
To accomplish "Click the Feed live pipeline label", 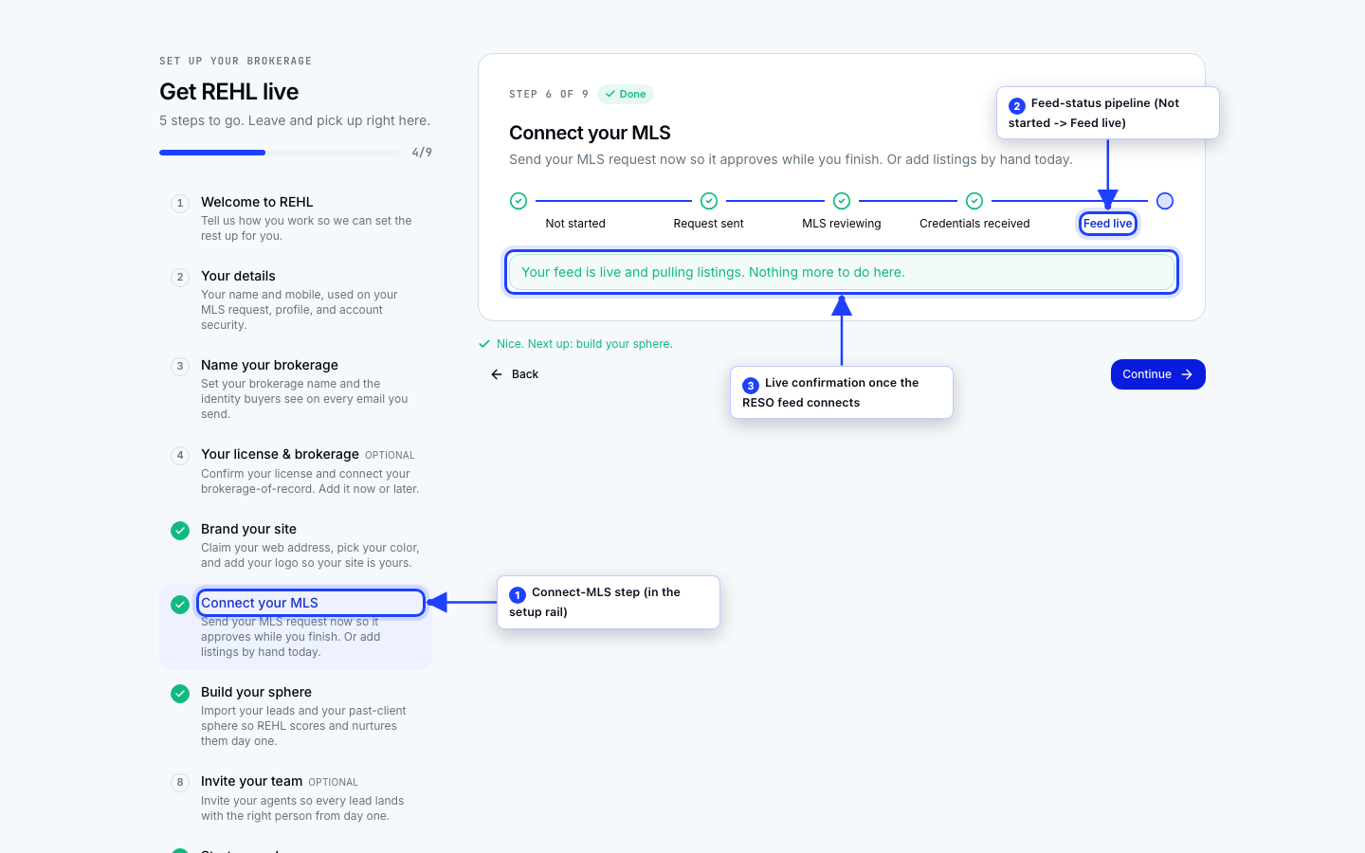I will [x=1108, y=224].
